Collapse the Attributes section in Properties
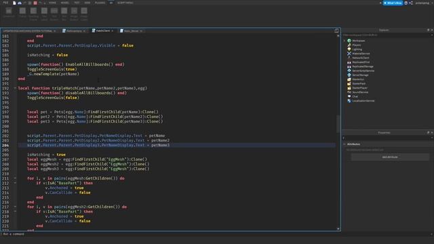 click(x=344, y=144)
